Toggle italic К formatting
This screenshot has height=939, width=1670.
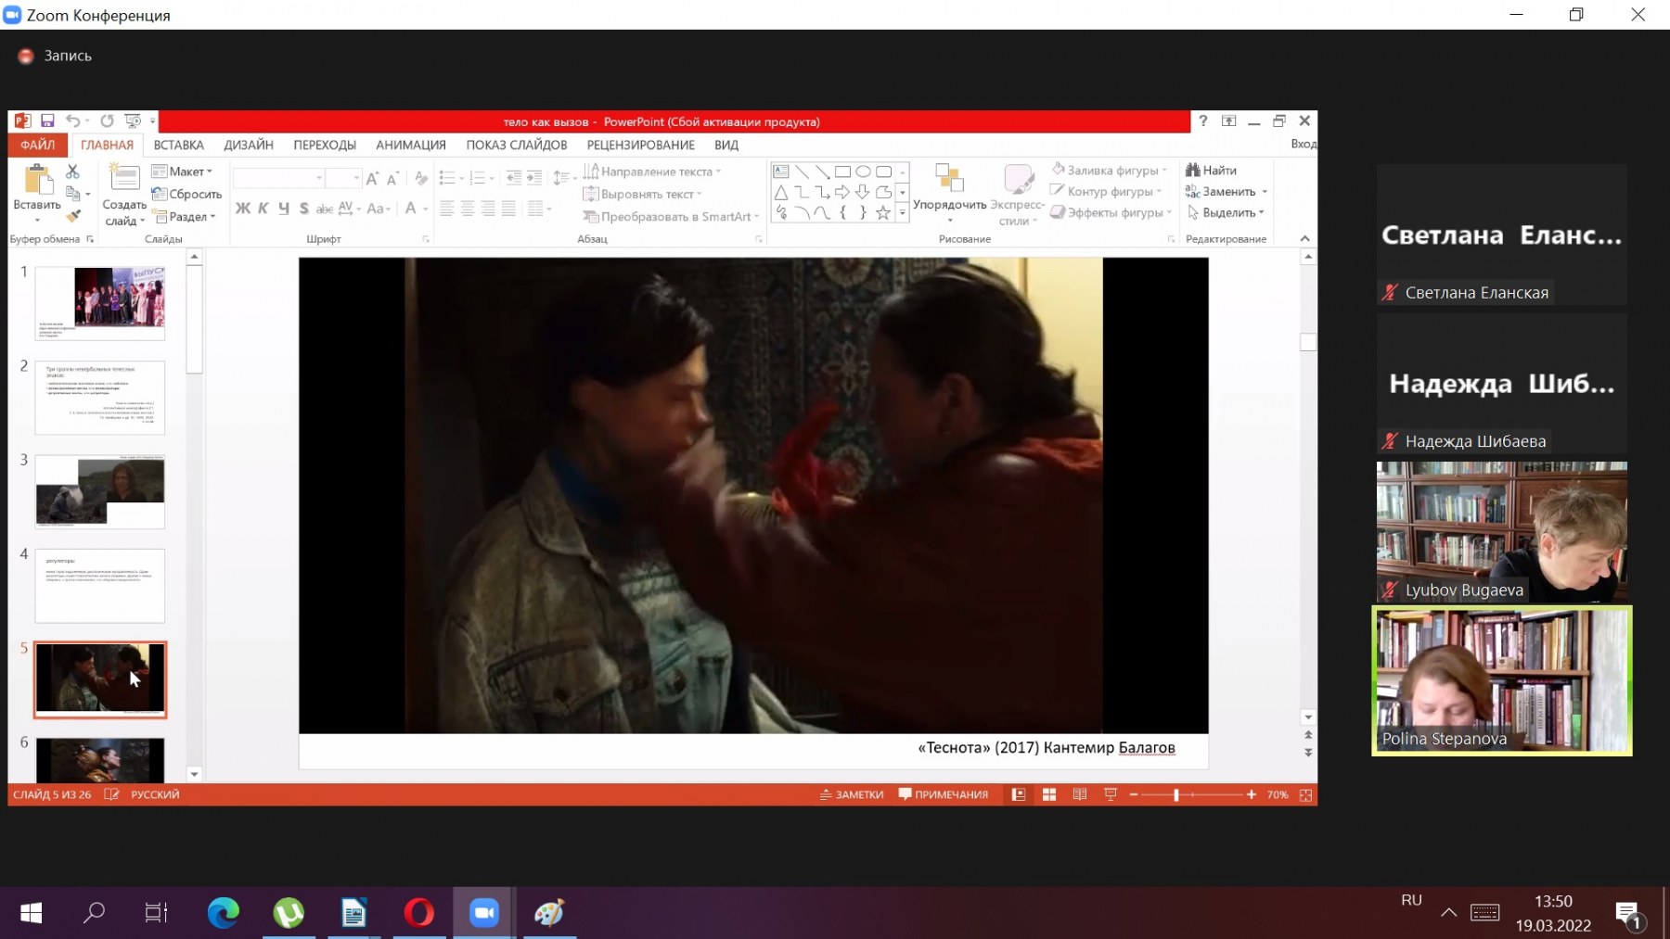pos(263,209)
